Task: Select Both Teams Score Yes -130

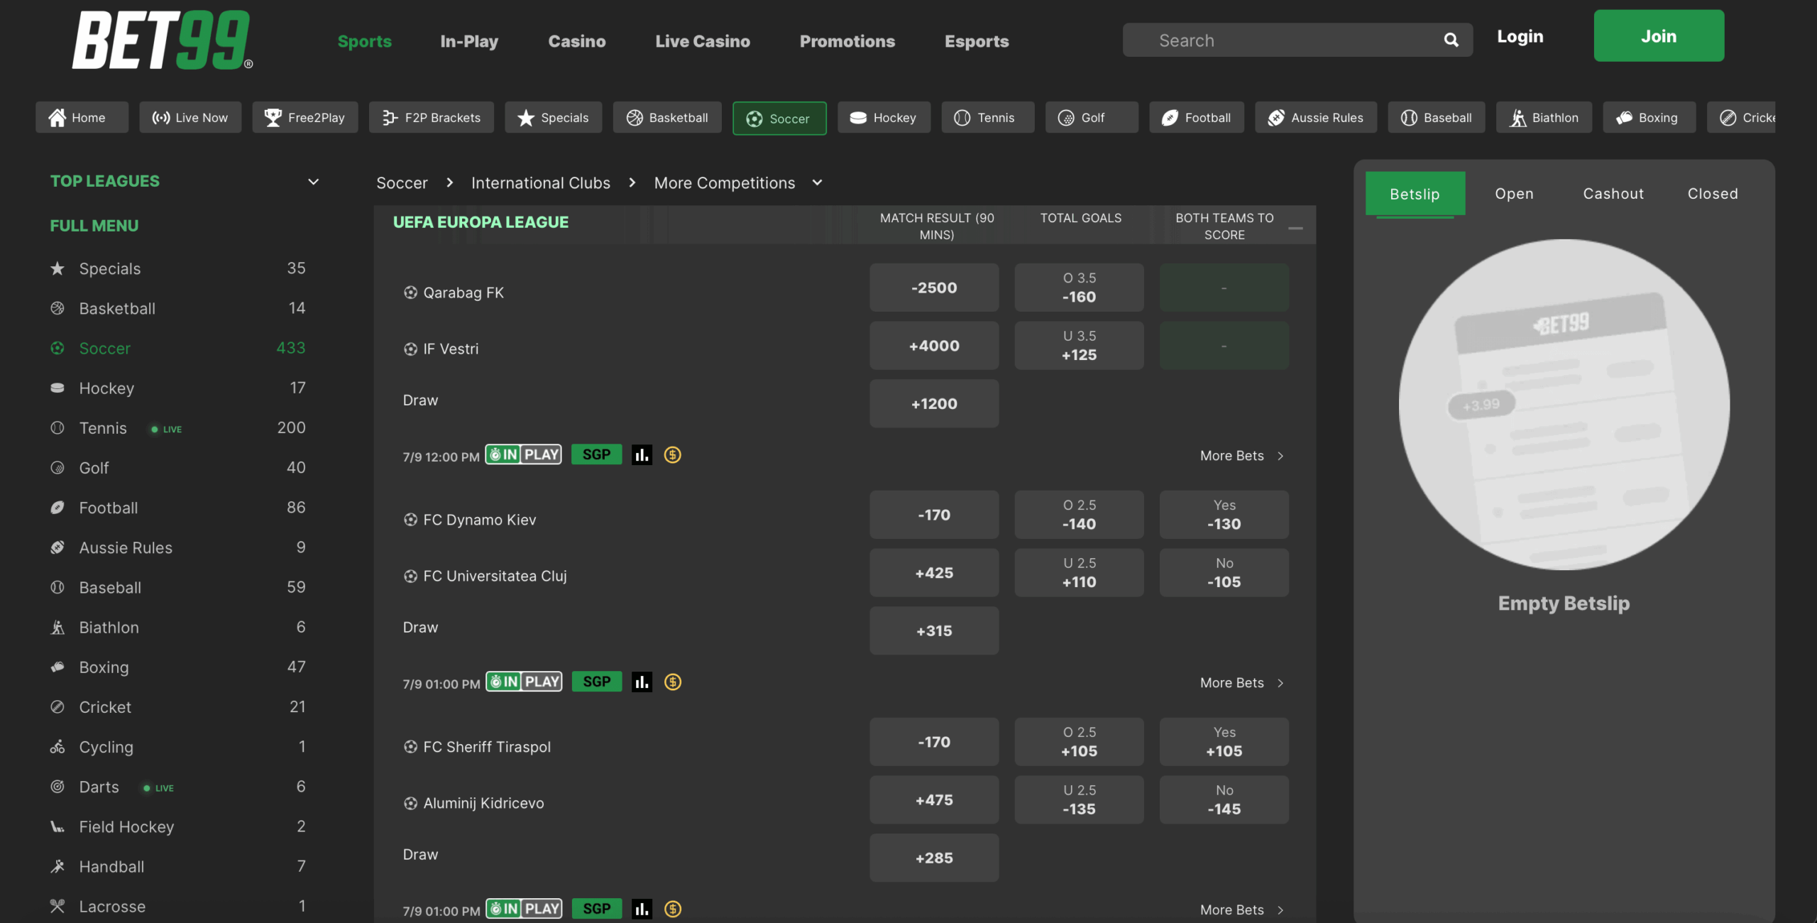Action: point(1224,515)
